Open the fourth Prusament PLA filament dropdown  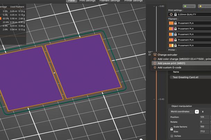pos(189,40)
